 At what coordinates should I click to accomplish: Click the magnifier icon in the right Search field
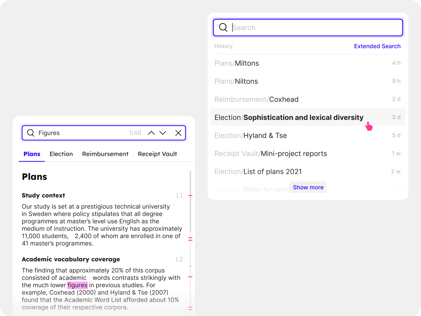(223, 27)
